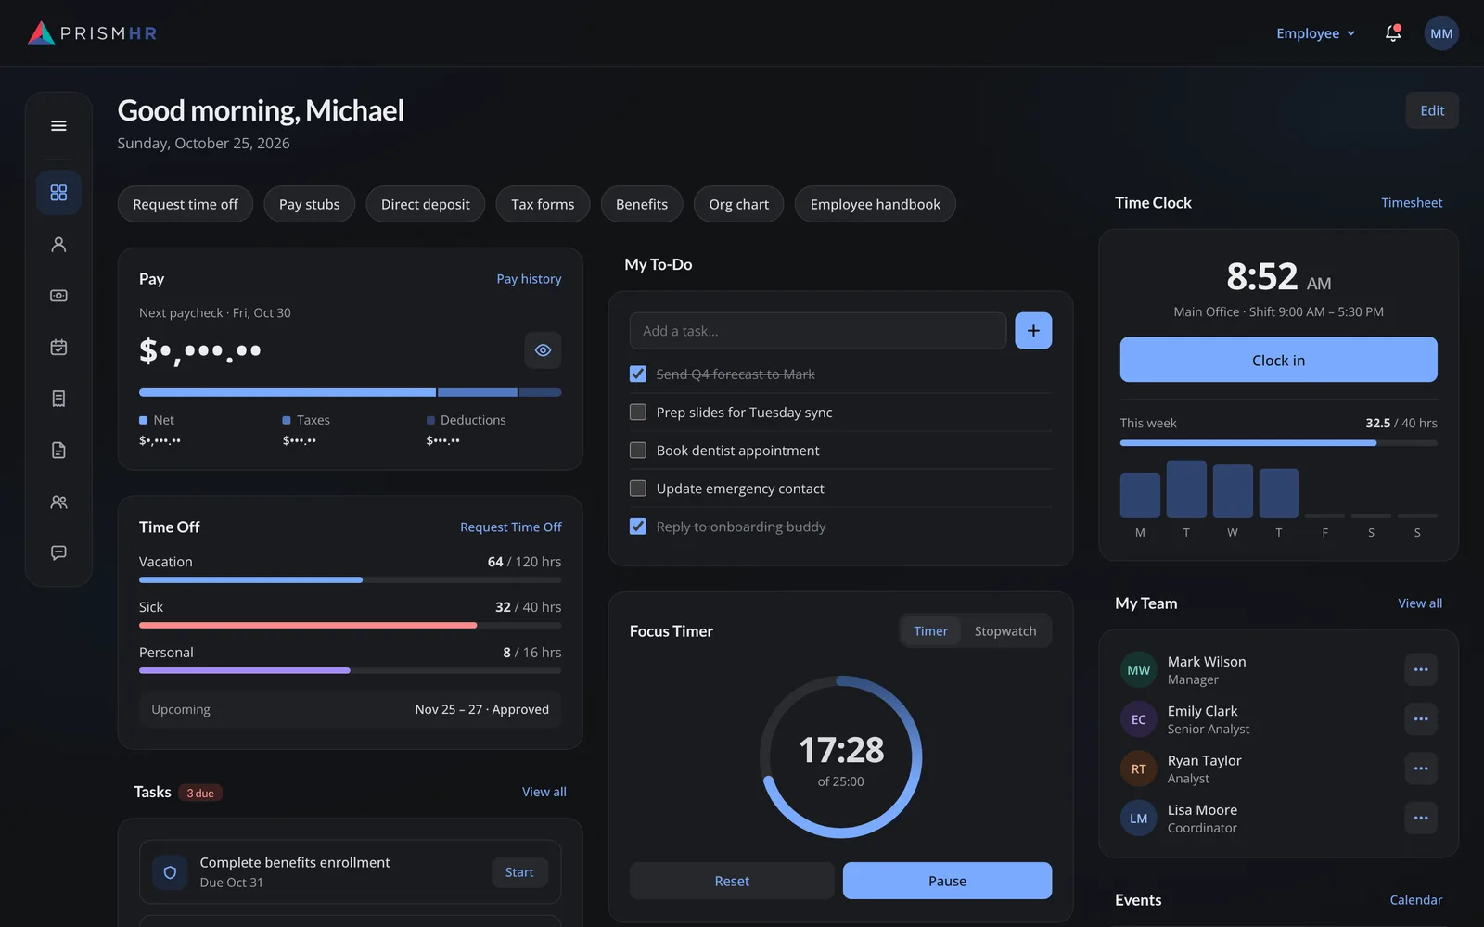This screenshot has width=1484, height=927.
Task: Open the document icon in the sidebar
Action: [x=58, y=450]
